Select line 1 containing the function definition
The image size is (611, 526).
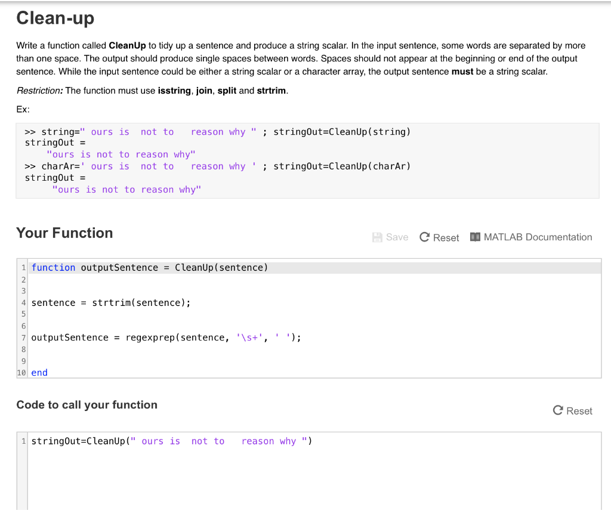[149, 267]
